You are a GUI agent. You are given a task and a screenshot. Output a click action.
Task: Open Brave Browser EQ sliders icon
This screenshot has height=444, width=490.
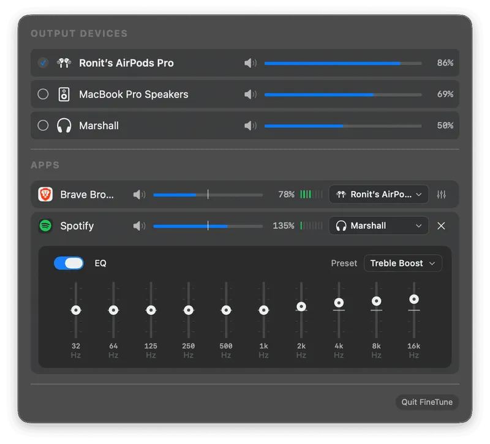pos(441,194)
